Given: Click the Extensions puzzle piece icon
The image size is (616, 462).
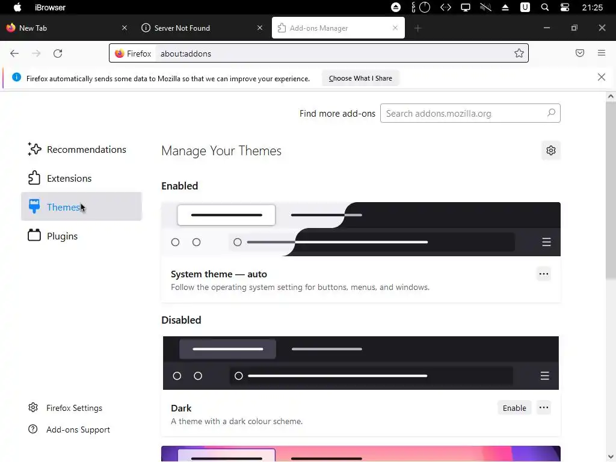Looking at the screenshot, I should coord(34,178).
